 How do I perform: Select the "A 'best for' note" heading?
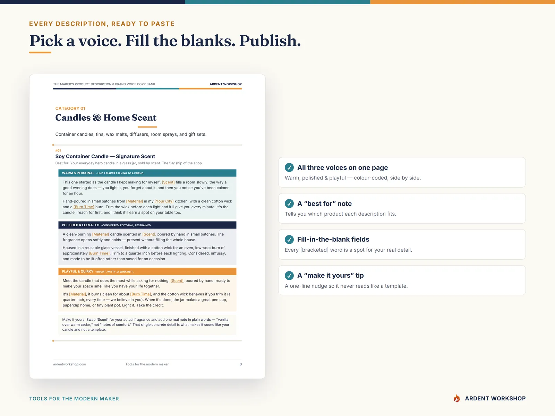[324, 203]
